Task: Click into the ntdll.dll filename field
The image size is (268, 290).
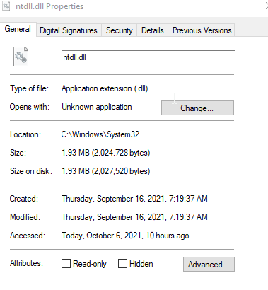Action: 148,58
